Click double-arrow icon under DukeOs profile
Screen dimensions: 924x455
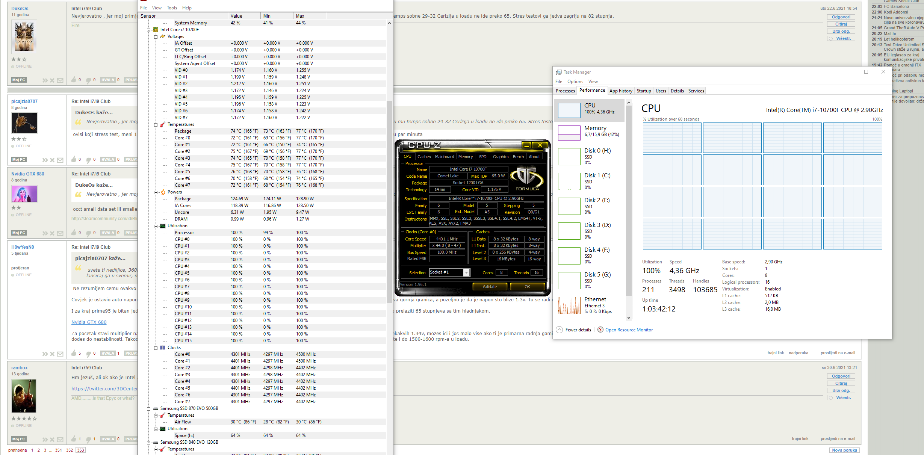[45, 80]
